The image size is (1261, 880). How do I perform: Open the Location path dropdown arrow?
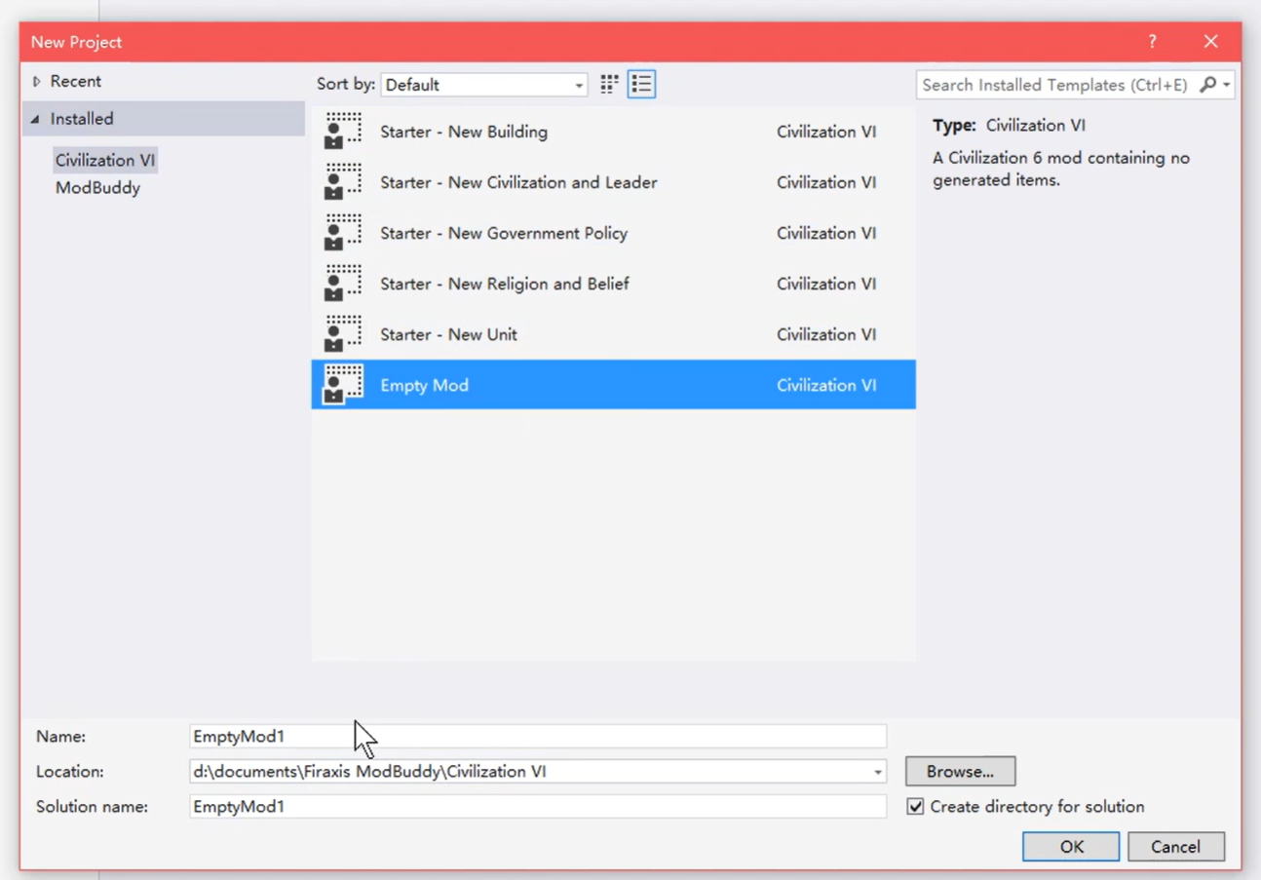877,772
